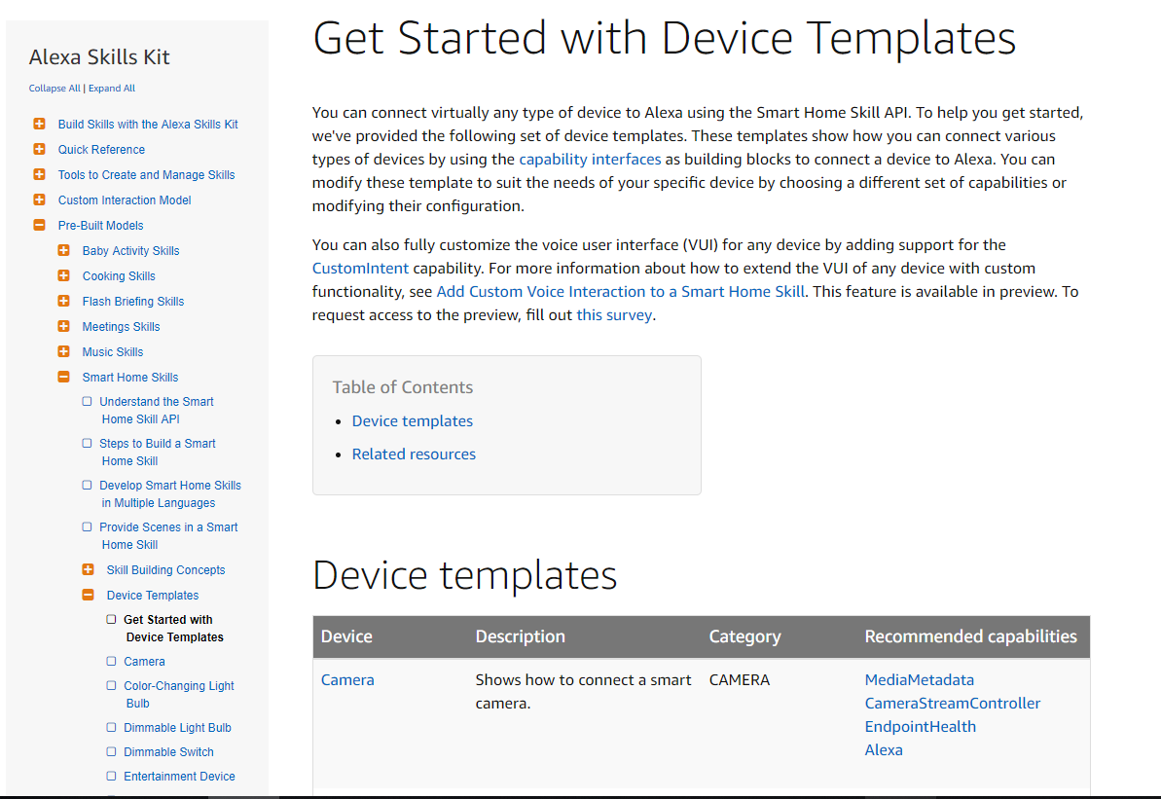Open the MediaMetadata capability link
The image size is (1161, 799).
point(920,679)
